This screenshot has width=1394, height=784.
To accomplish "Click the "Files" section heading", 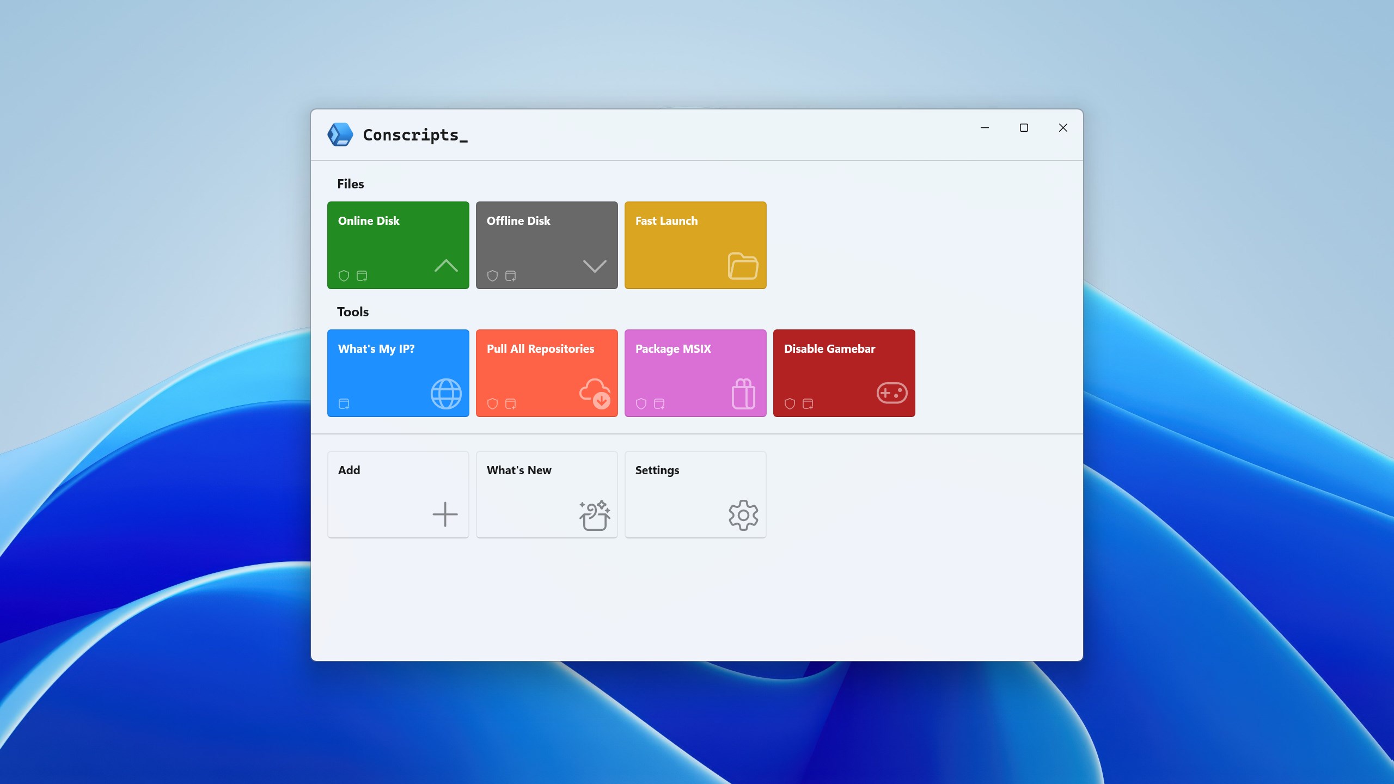I will [x=350, y=184].
